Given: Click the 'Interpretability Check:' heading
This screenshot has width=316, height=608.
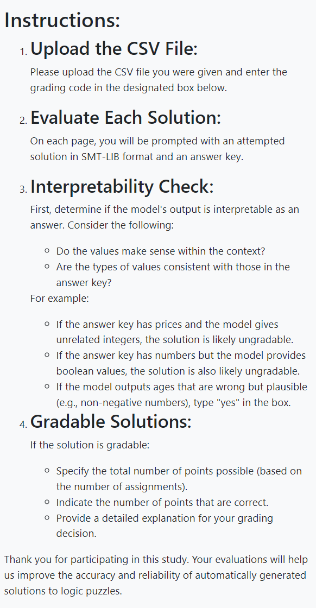Looking at the screenshot, I should (122, 187).
